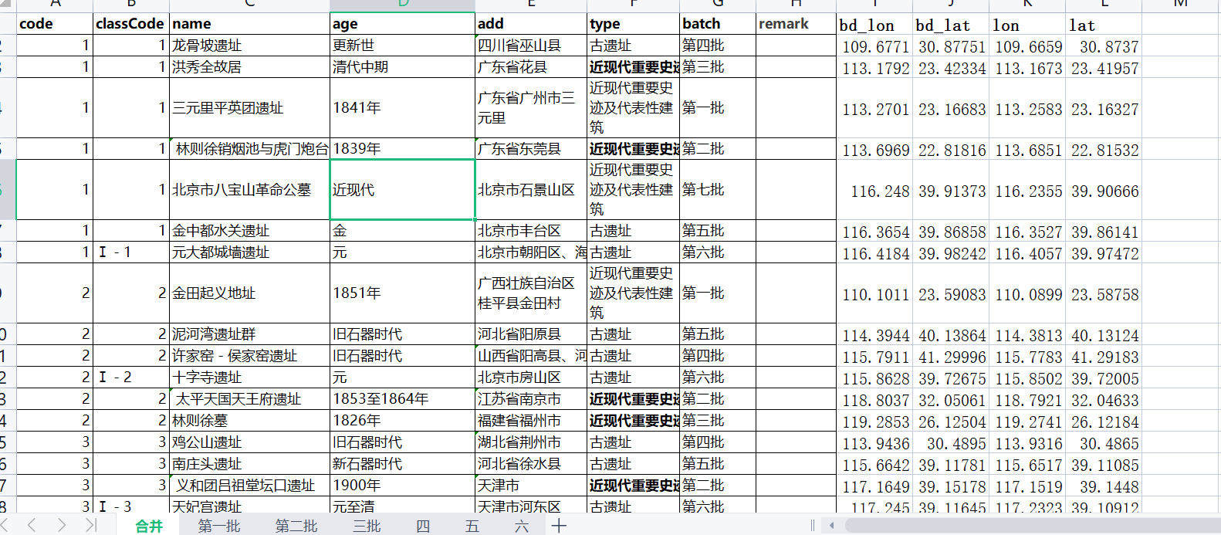
Task: Select the age header cell
Action: pos(402,24)
